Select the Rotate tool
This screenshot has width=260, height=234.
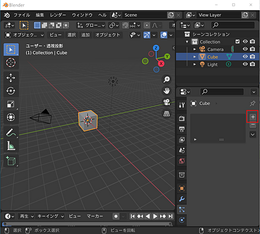tap(11, 91)
